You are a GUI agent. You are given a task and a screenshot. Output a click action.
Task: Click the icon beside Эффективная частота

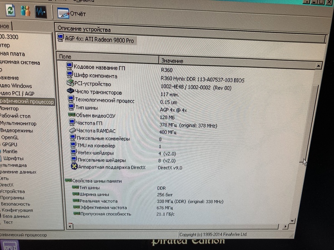(76, 207)
